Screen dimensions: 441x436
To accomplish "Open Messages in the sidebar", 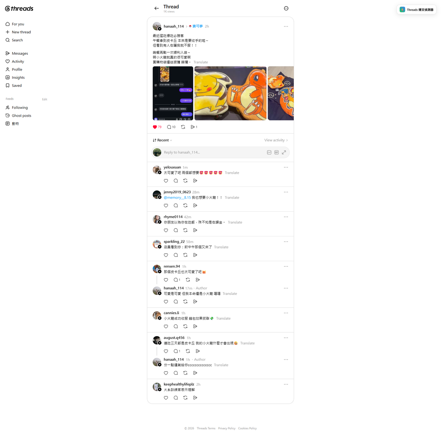I will point(17,53).
